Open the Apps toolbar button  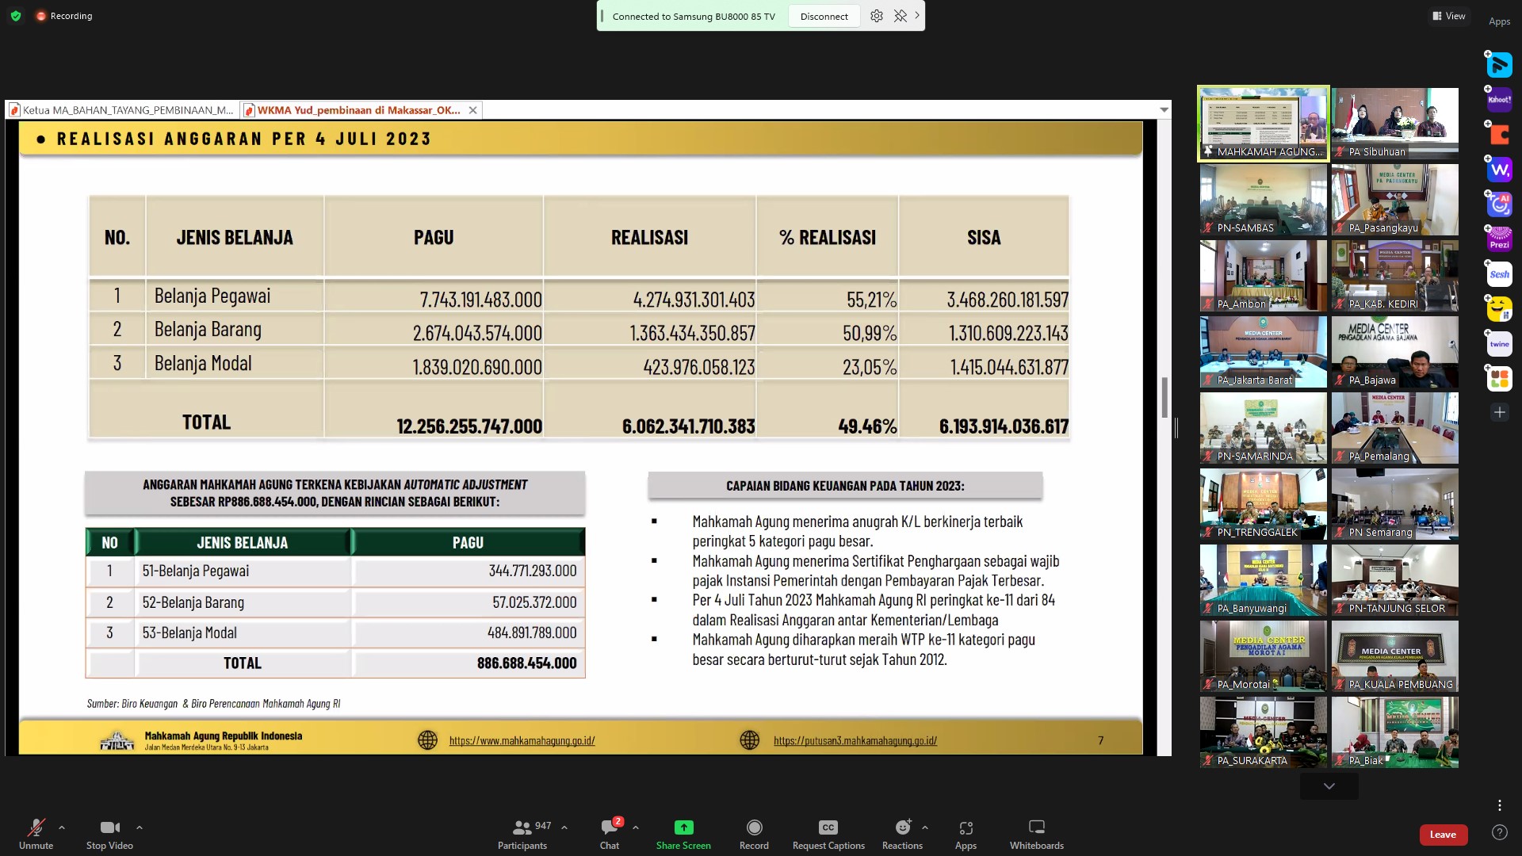click(x=966, y=834)
